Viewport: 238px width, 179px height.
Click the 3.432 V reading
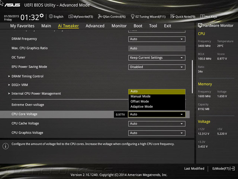click(x=203, y=147)
